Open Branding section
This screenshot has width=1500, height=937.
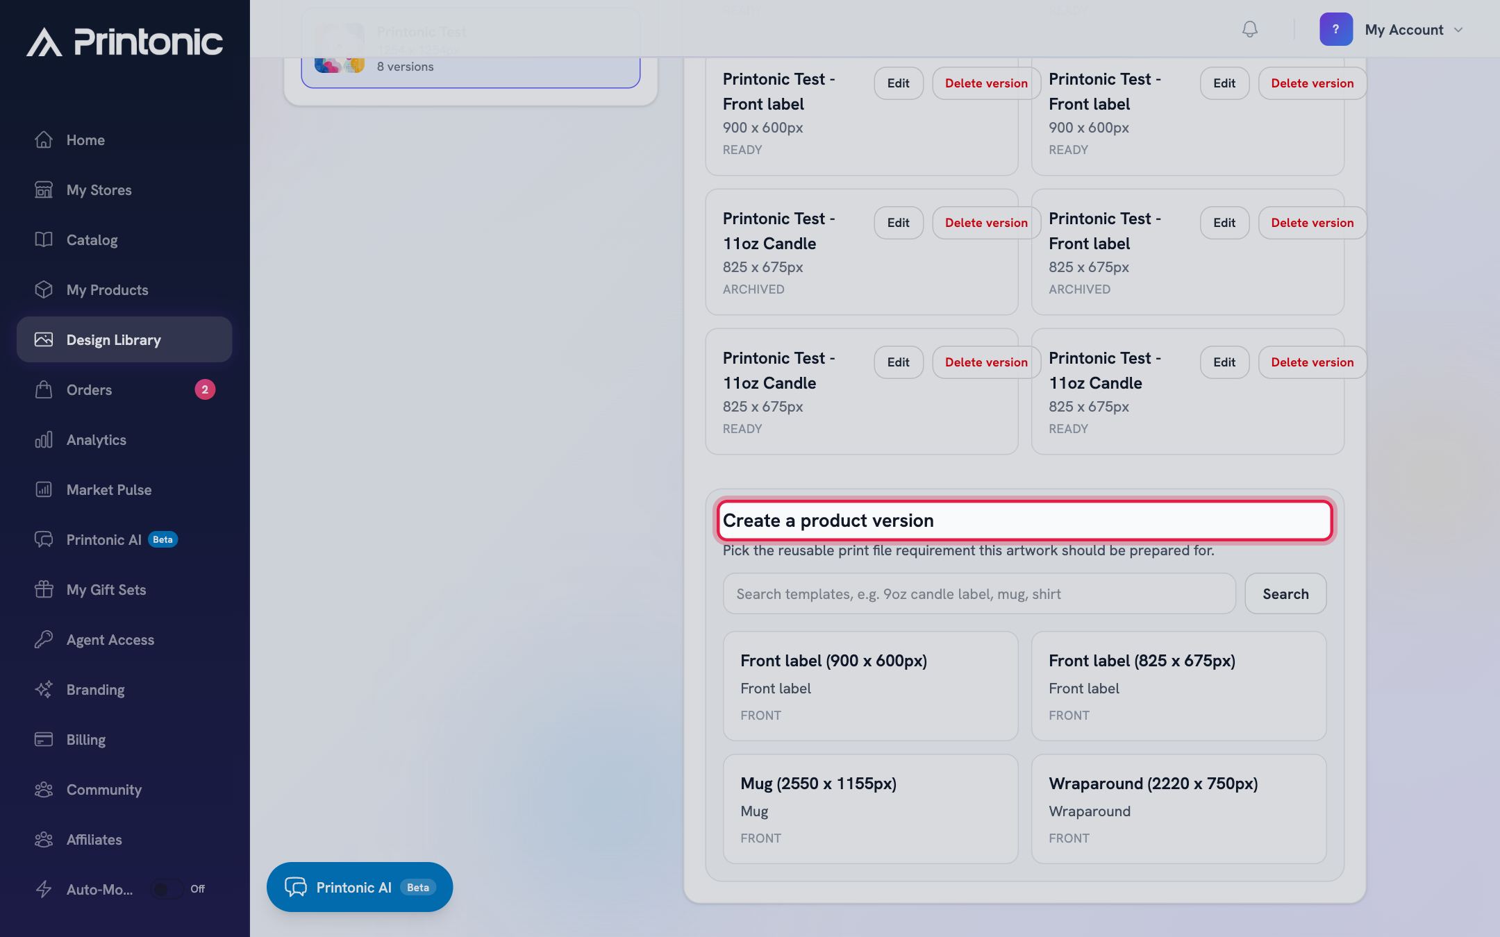pos(124,689)
